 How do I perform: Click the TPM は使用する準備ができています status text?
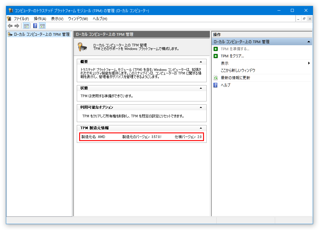[107, 96]
